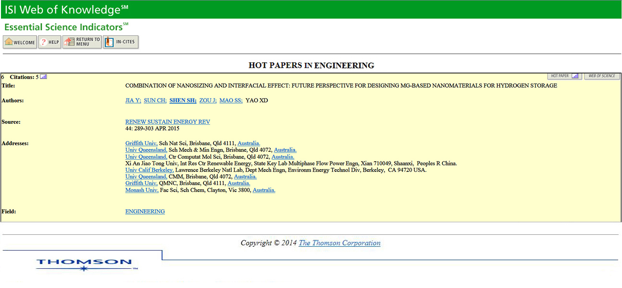Open Univ Queensland link for CMM address
This screenshot has width=622, height=288.
(146, 177)
